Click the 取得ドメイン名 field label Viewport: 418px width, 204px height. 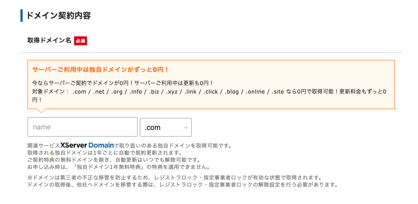(49, 40)
